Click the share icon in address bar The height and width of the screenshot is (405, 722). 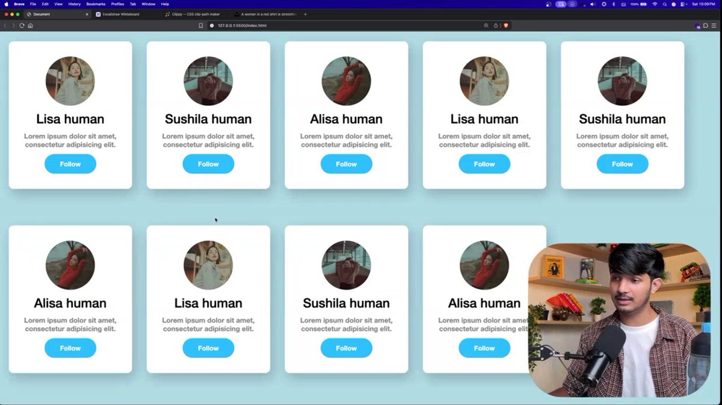(496, 25)
